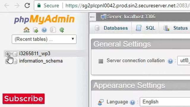This screenshot has height=107, width=190.
Task: Click the information_schema database cylinder icon
Action: (15, 62)
